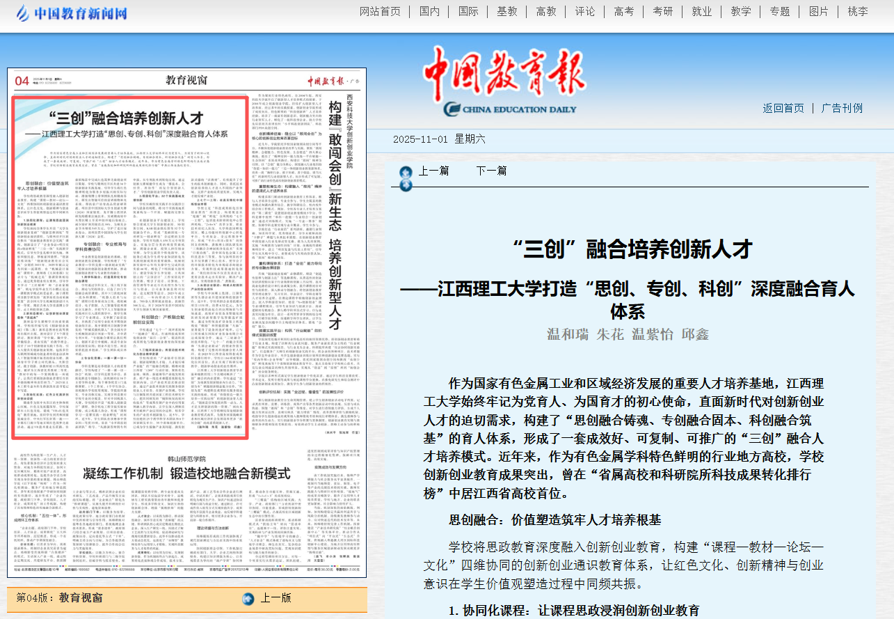This screenshot has height=619, width=894.
Task: Select 高教 in the top navigation
Action: pyautogui.click(x=546, y=11)
